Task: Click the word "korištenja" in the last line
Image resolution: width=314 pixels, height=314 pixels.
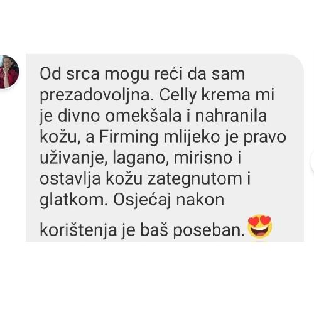Action: tap(78, 231)
